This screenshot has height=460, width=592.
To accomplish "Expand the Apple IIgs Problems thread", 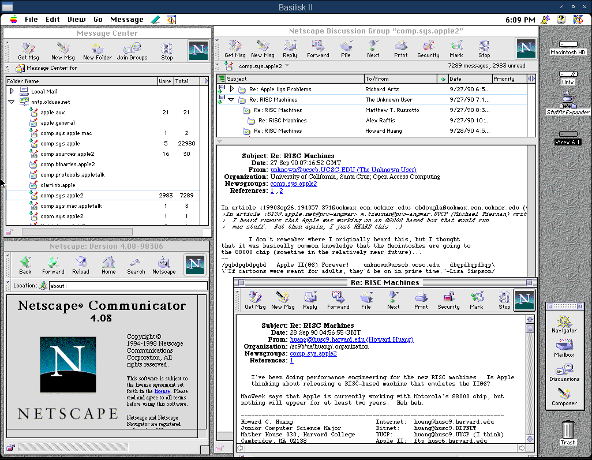I will pyautogui.click(x=232, y=89).
